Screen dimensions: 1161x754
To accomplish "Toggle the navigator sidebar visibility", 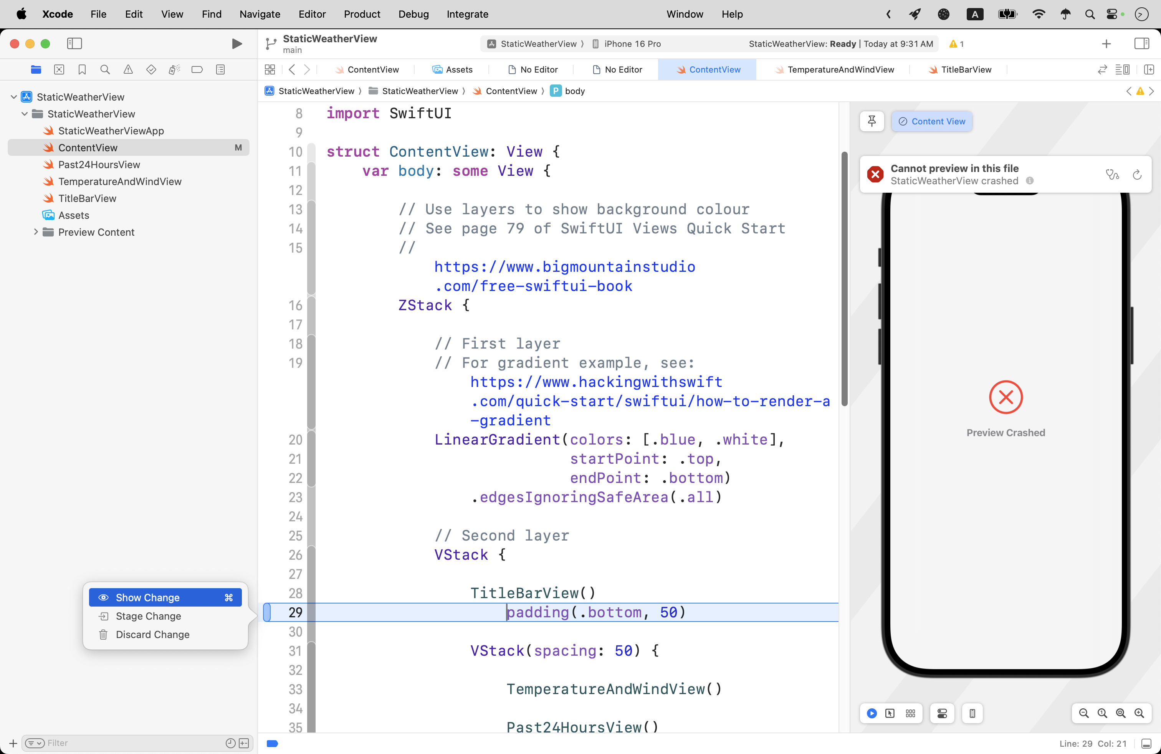I will pos(74,44).
